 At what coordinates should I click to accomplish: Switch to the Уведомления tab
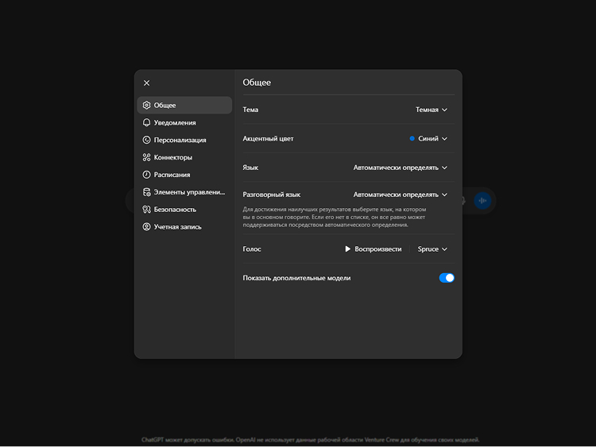tap(184, 123)
